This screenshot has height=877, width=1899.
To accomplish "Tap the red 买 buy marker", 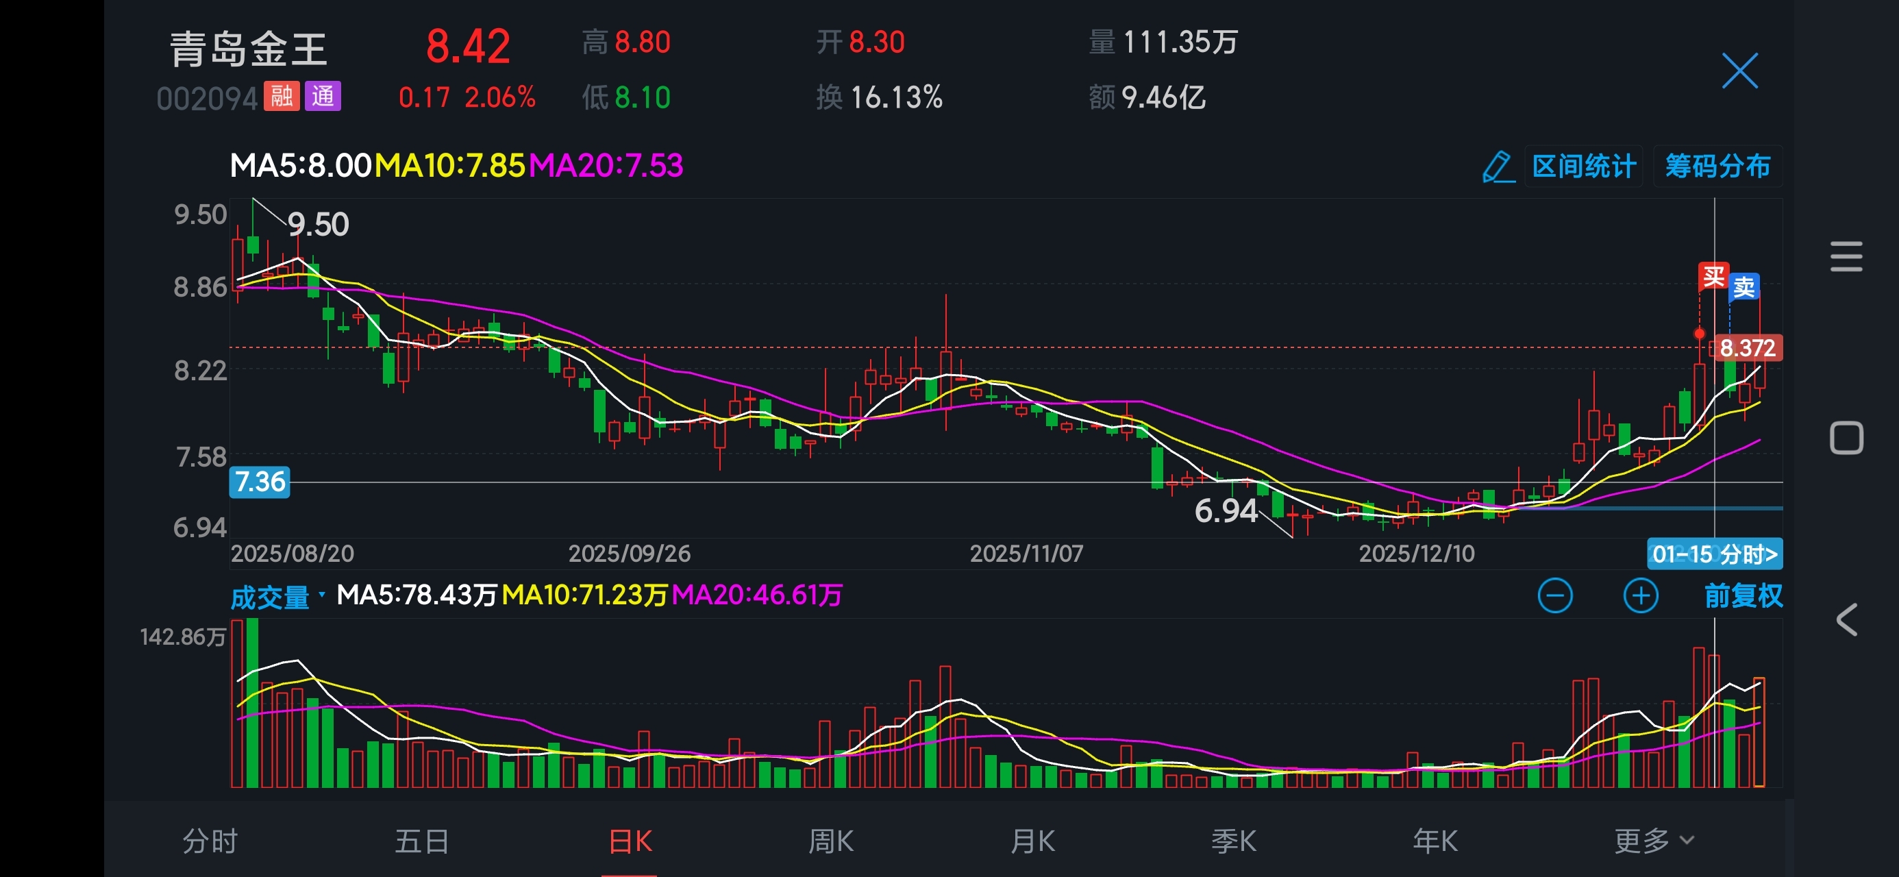I will (x=1713, y=277).
